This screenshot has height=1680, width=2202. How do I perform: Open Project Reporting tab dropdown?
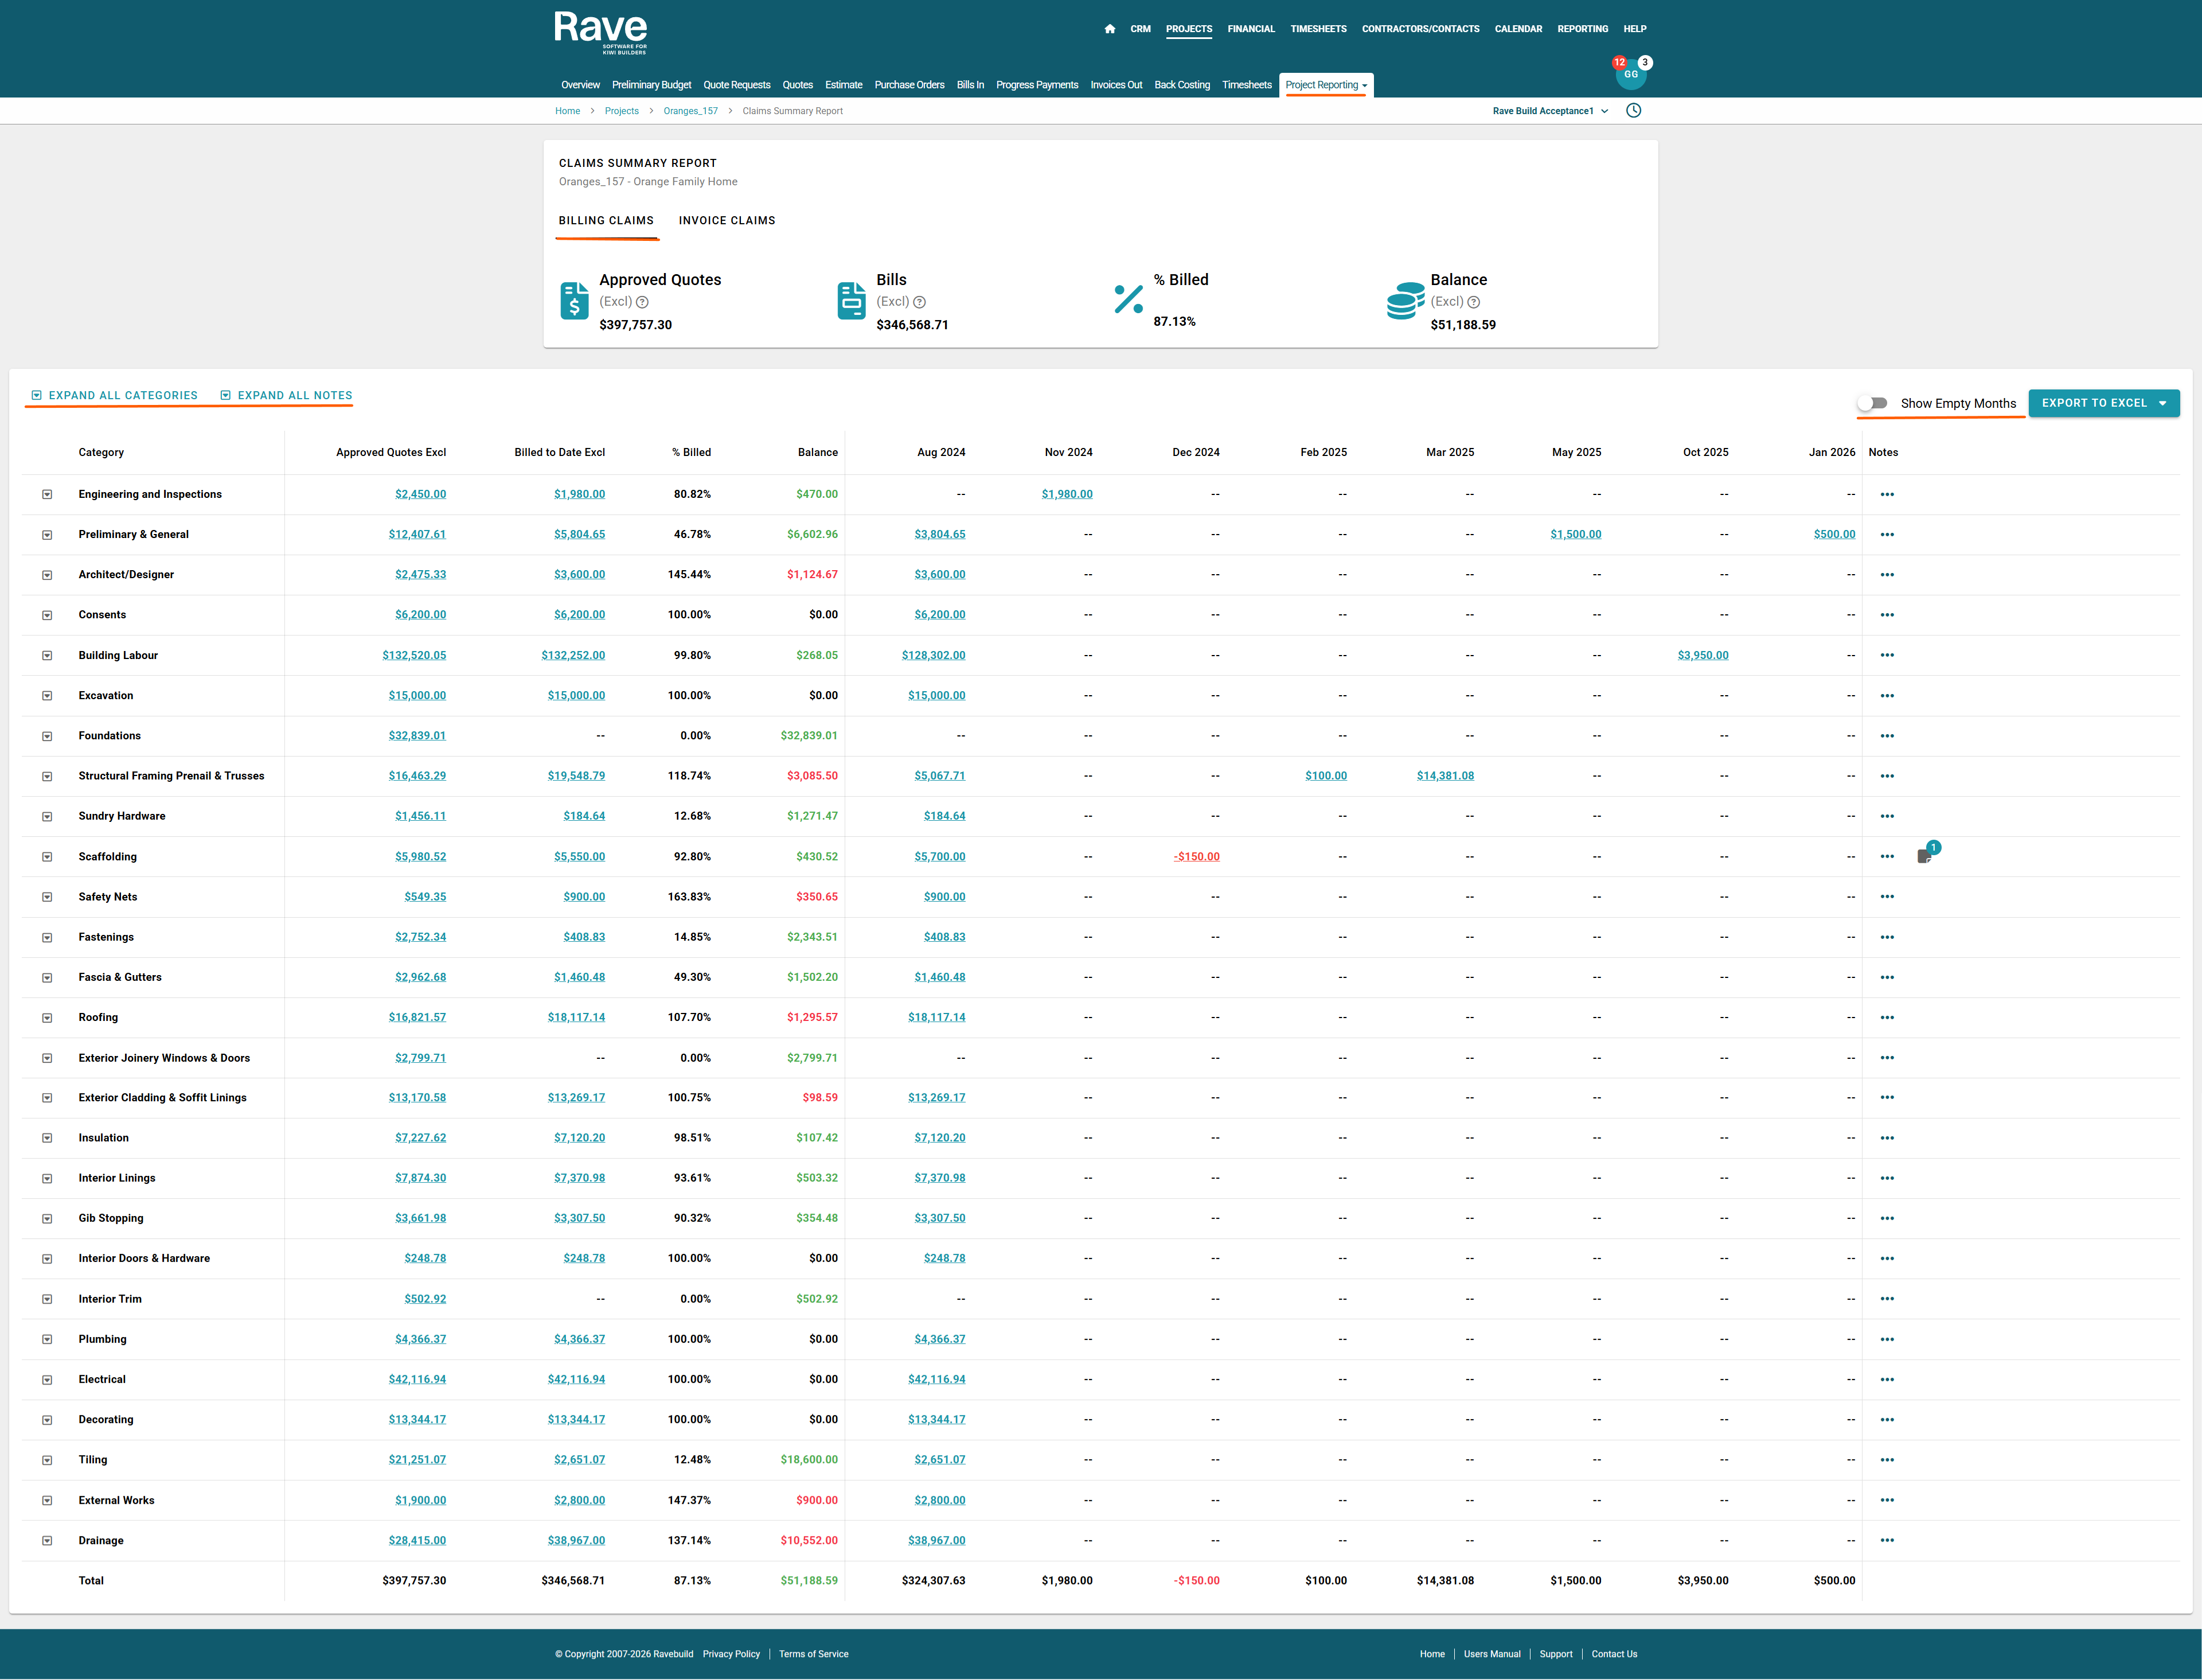click(1325, 85)
